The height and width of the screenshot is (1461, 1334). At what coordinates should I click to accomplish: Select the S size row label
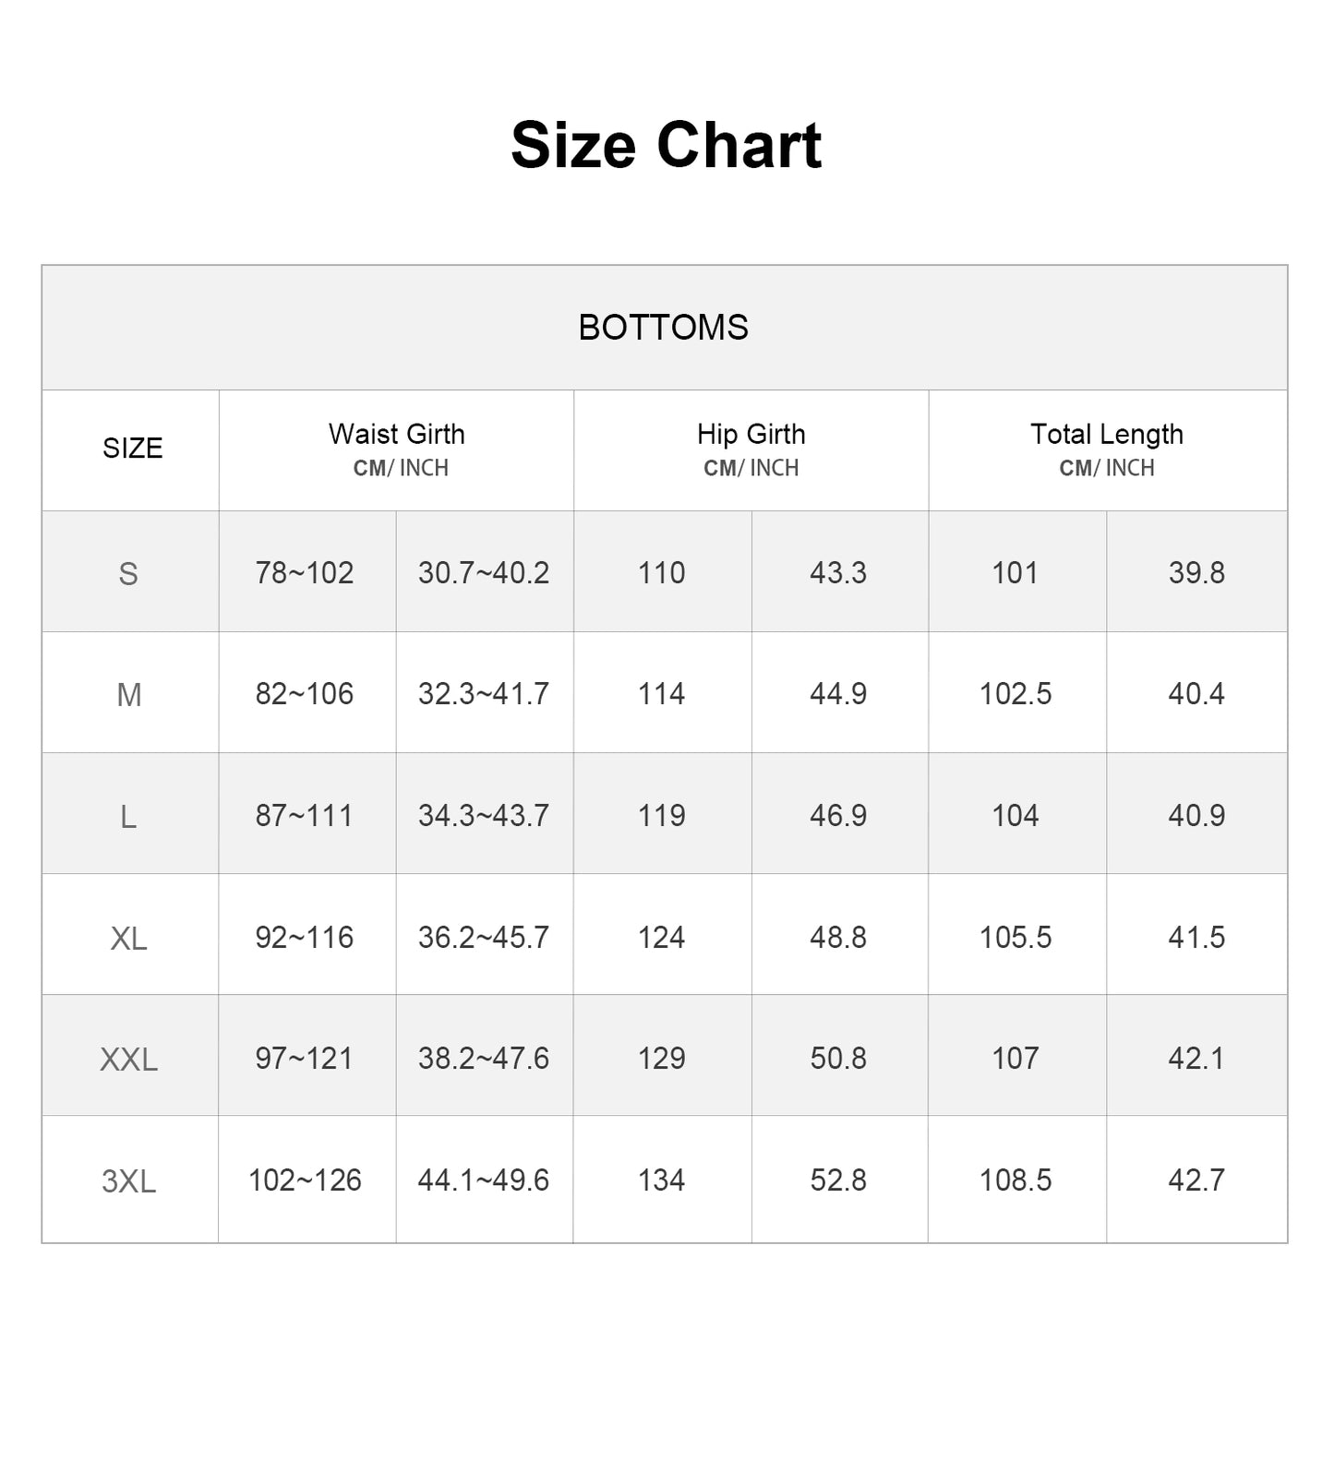tap(128, 574)
